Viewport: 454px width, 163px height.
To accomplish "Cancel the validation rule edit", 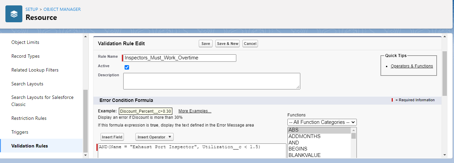I will pyautogui.click(x=250, y=44).
